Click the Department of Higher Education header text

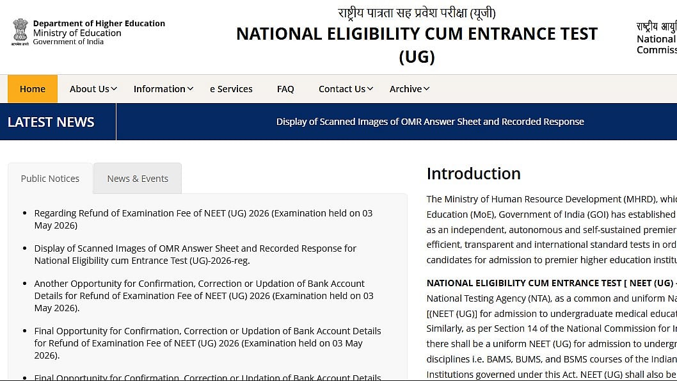point(99,23)
